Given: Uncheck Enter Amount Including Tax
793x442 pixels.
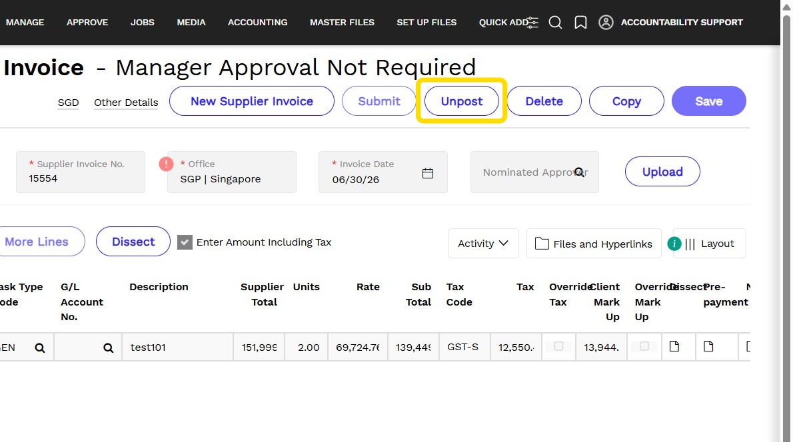Looking at the screenshot, I should (x=185, y=242).
